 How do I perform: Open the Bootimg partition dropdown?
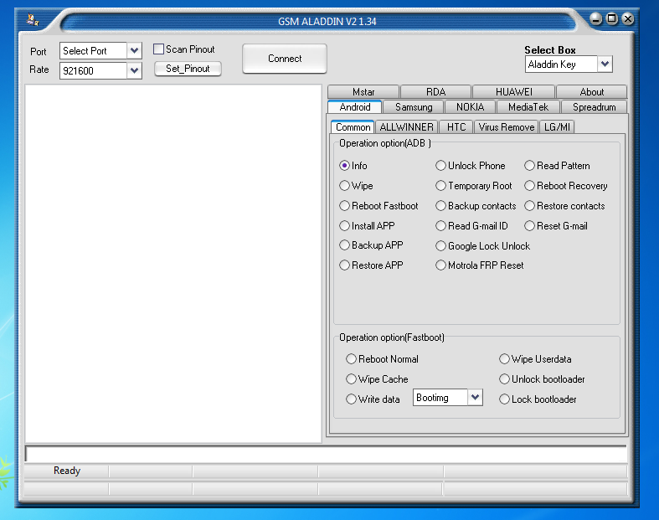(475, 397)
